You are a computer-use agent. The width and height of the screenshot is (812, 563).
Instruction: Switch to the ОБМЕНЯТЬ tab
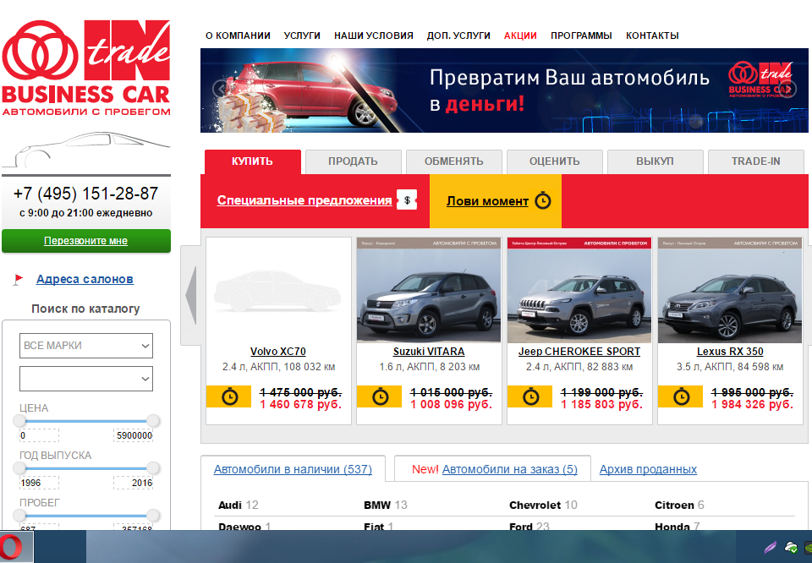453,161
